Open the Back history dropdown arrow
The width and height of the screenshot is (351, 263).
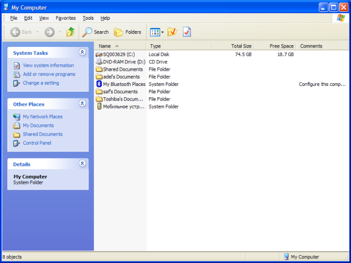click(37, 32)
